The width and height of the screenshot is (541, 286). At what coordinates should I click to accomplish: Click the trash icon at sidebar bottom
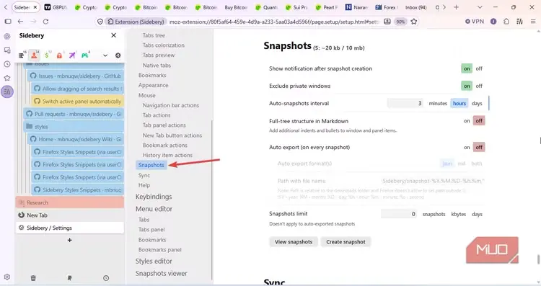pos(33,278)
